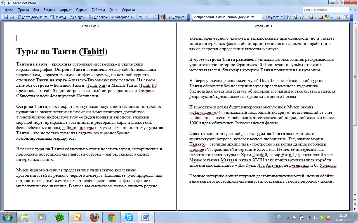The width and height of the screenshot is (358, 223).
Task: Click the Экран 1 из 3 label
Action: (x=89, y=26)
